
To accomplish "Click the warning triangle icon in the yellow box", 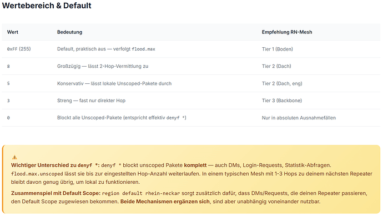I will (x=14, y=157).
